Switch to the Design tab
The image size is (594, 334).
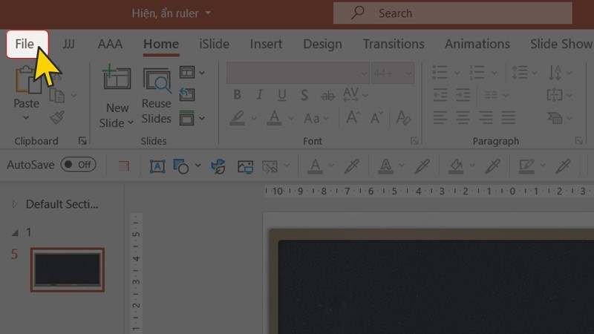(x=322, y=45)
